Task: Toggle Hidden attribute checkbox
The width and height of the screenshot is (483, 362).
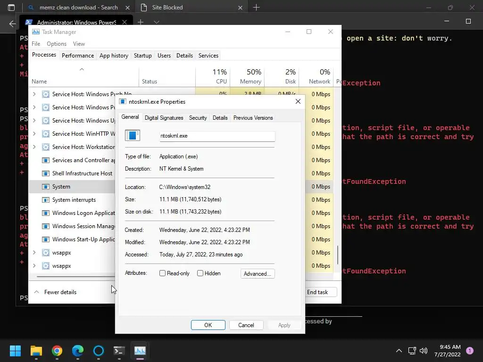Action: [x=200, y=273]
